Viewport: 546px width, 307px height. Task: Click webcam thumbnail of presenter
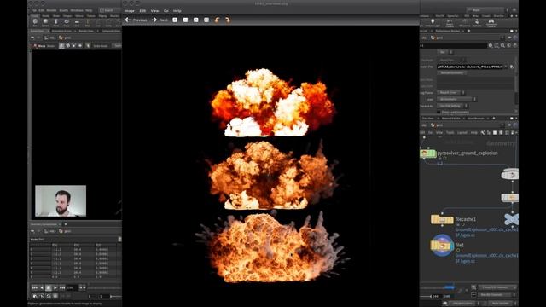(61, 201)
